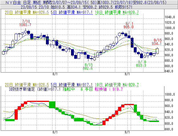Click the long red top bar at 980 in lower chart
The image size is (178, 136).
pyautogui.click(x=38, y=101)
